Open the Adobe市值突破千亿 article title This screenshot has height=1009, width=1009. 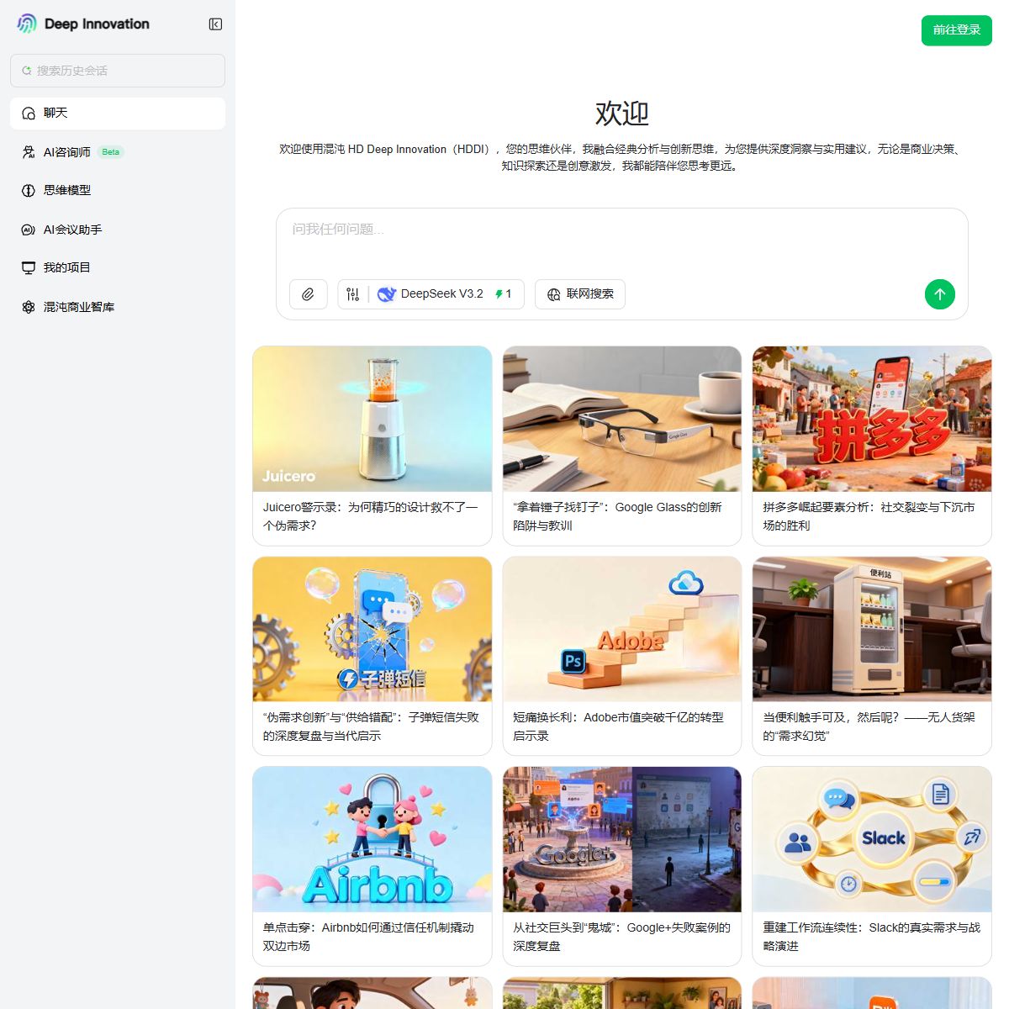pos(619,726)
